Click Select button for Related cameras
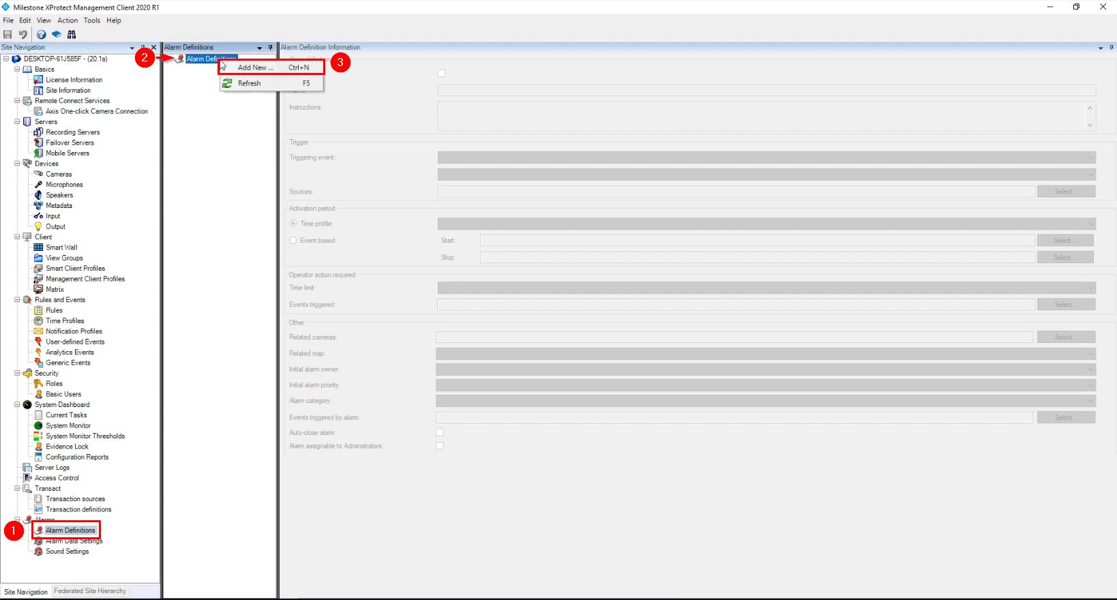 1067,337
